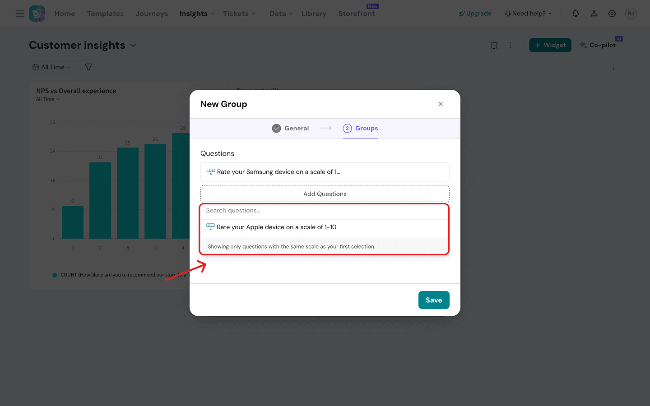The width and height of the screenshot is (650, 406).
Task: Open dashboard more options menu
Action: click(510, 45)
